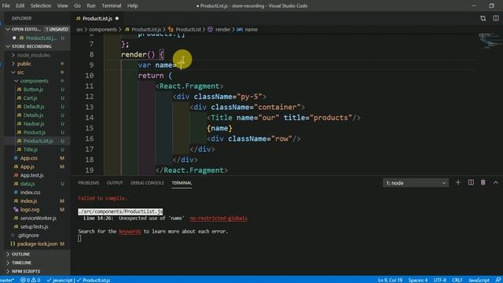Image resolution: width=503 pixels, height=283 pixels.
Task: Open package-lock.json file
Action: pyautogui.click(x=37, y=244)
